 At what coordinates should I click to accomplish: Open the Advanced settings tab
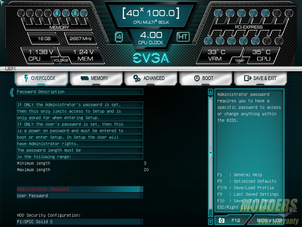[151, 78]
